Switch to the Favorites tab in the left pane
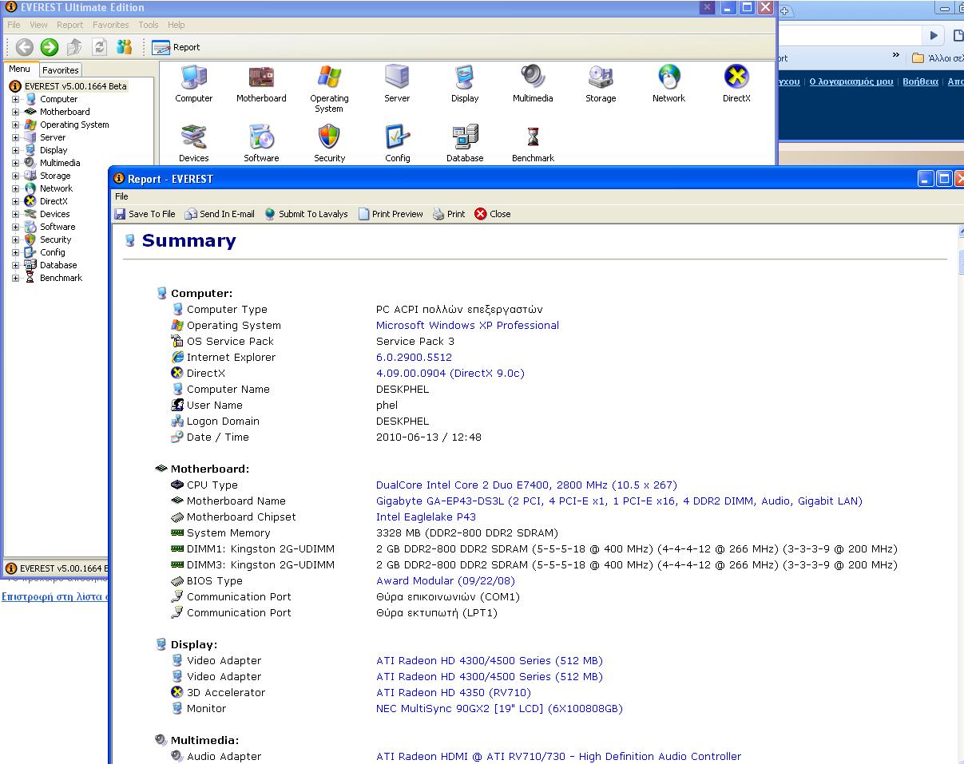The width and height of the screenshot is (964, 764). [61, 70]
